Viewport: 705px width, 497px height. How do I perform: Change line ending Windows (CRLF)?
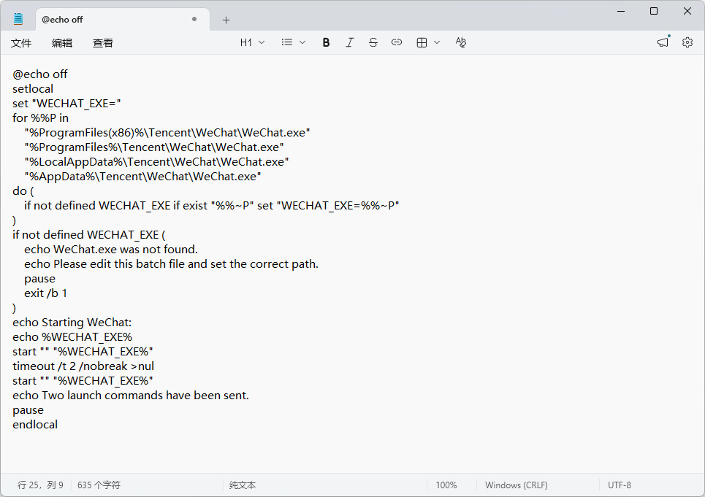pyautogui.click(x=517, y=485)
